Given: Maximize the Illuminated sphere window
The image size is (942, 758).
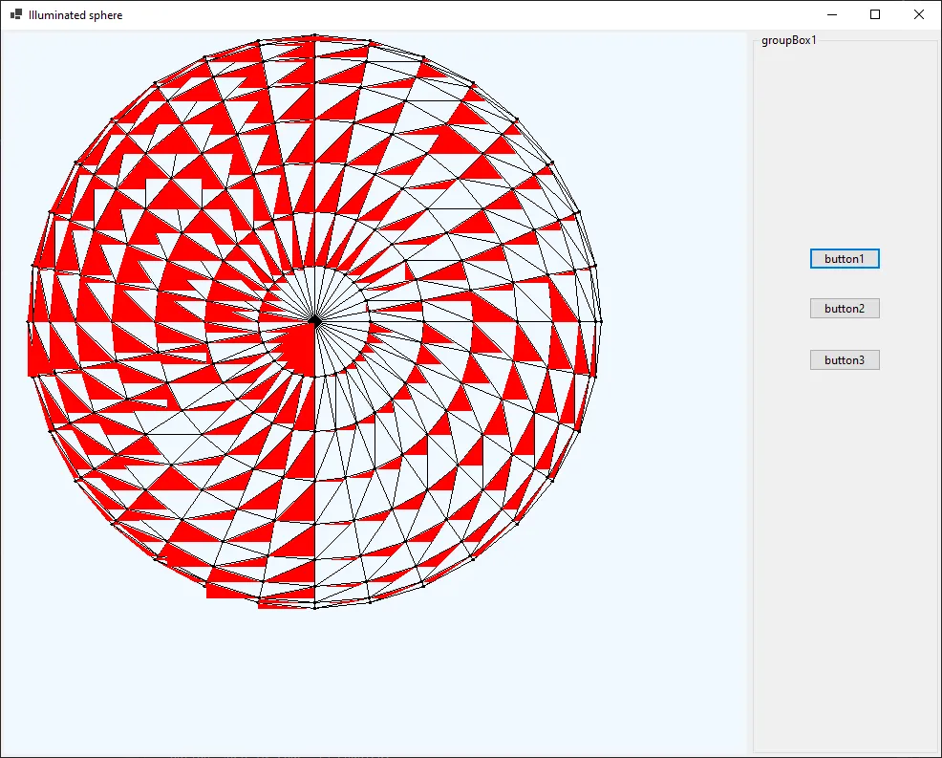Looking at the screenshot, I should click(x=875, y=15).
